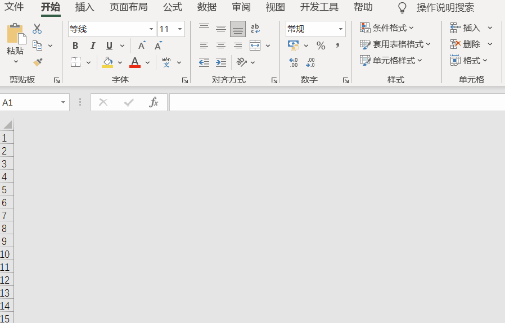Click the 删除 cells button

coord(466,44)
